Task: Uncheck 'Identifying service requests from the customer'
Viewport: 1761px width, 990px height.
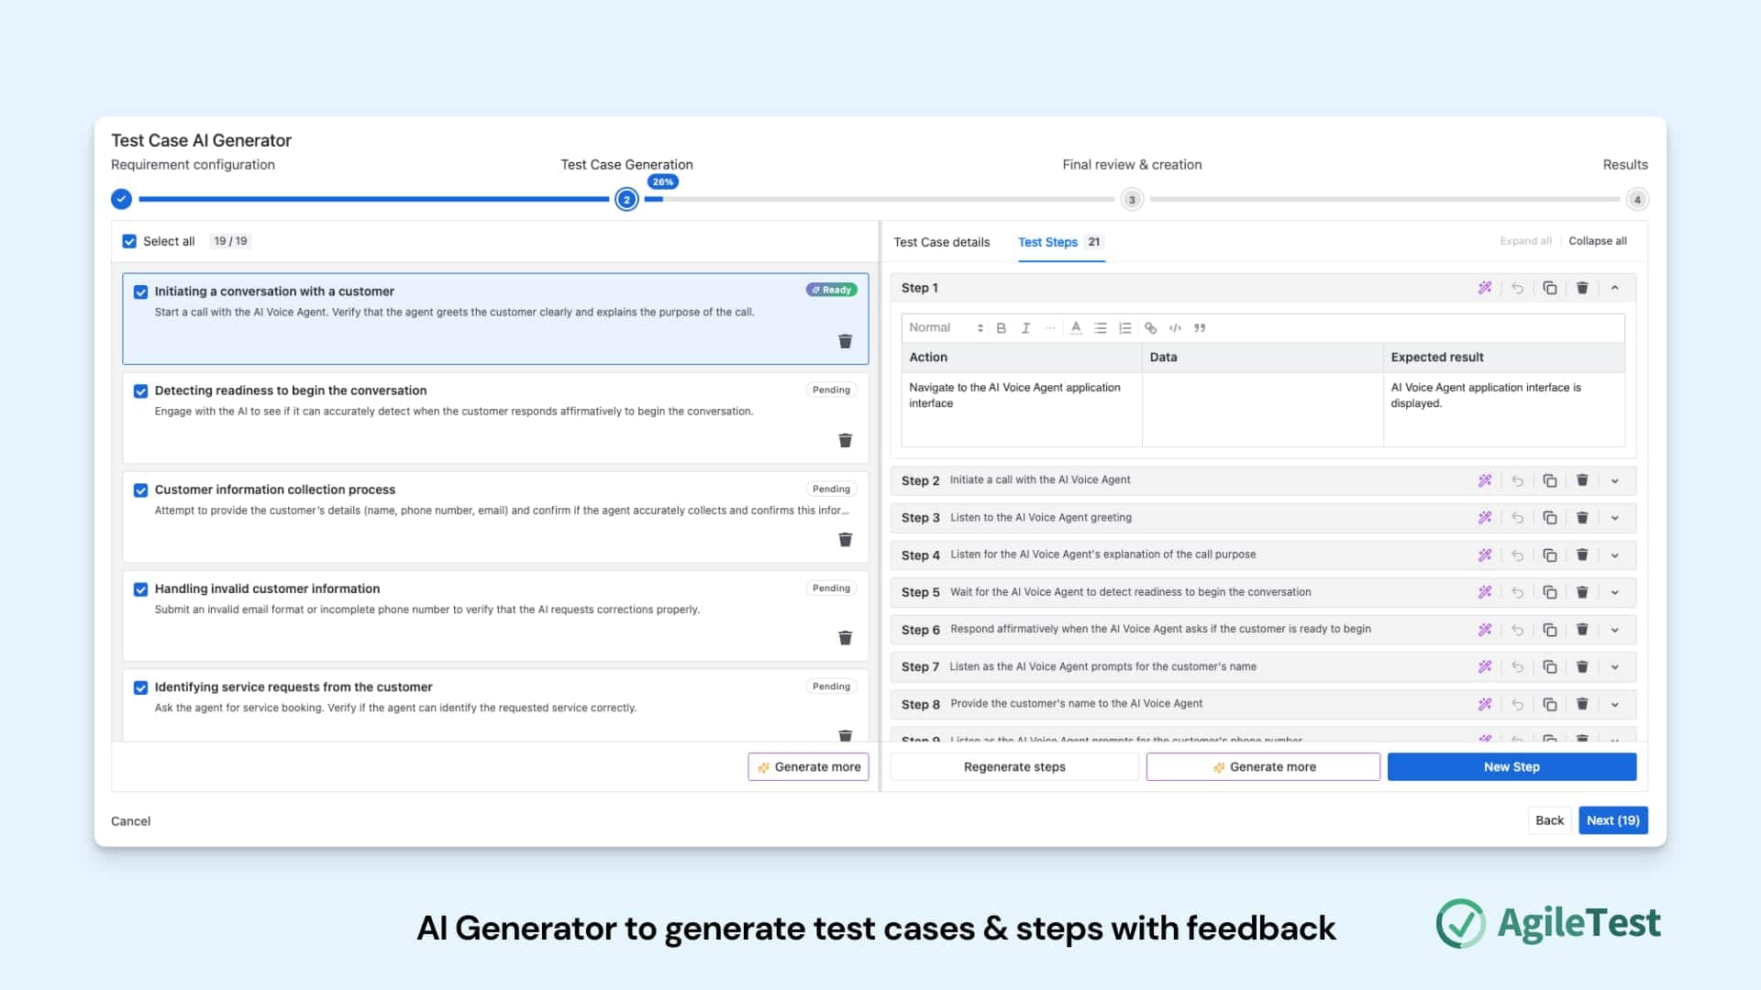Action: pos(140,687)
